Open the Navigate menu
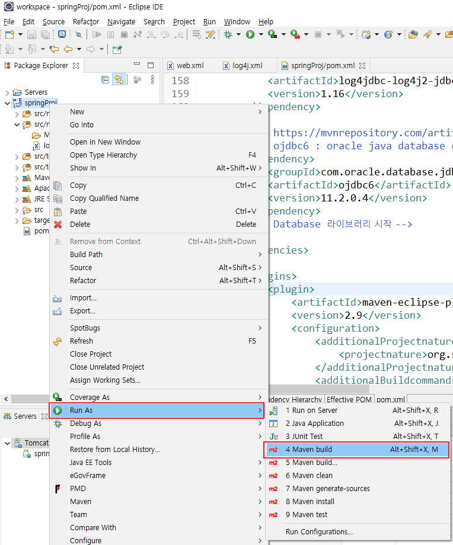Image resolution: width=453 pixels, height=545 pixels. tap(121, 21)
